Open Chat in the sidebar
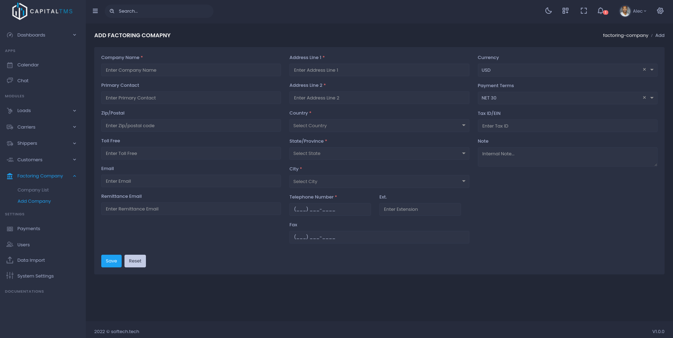673x338 pixels. (23, 81)
